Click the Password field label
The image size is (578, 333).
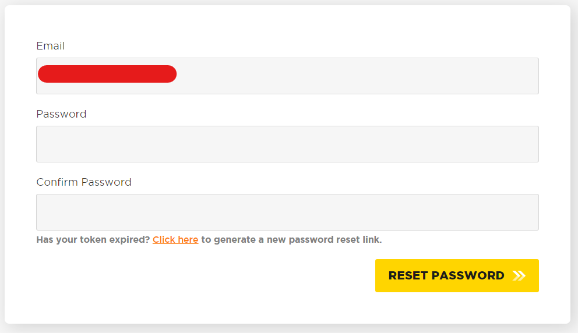click(x=61, y=114)
